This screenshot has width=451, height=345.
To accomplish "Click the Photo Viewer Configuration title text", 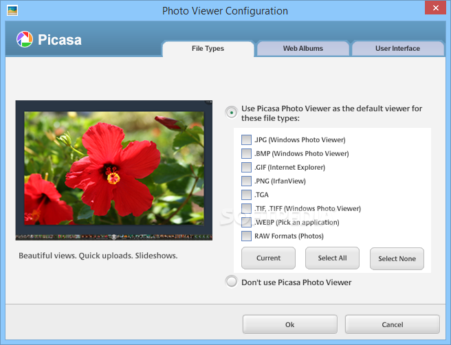I will [225, 11].
